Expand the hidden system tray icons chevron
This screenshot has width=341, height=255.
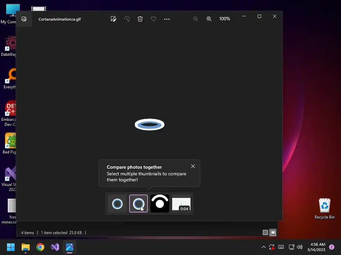click(264, 247)
